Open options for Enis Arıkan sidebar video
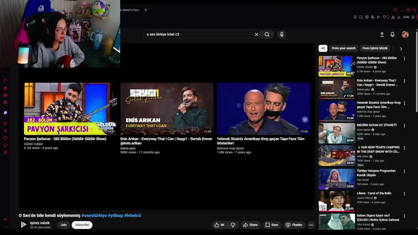Image resolution: width=418 pixels, height=235 pixels. pyautogui.click(x=404, y=81)
